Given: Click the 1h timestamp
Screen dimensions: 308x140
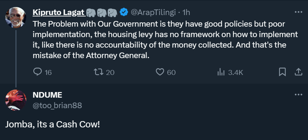Looking at the screenshot, I should [x=186, y=13].
